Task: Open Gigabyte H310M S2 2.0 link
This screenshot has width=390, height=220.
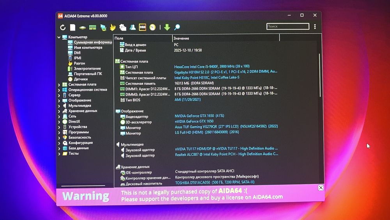Action: pyautogui.click(x=225, y=72)
